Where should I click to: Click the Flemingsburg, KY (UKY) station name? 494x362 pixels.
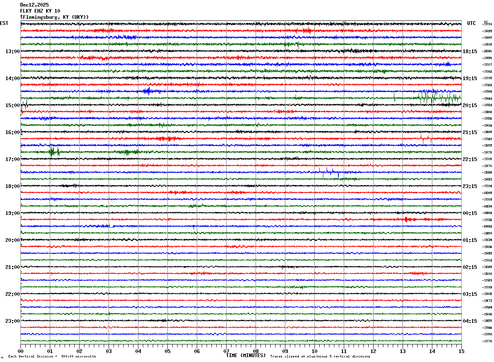tap(54, 17)
